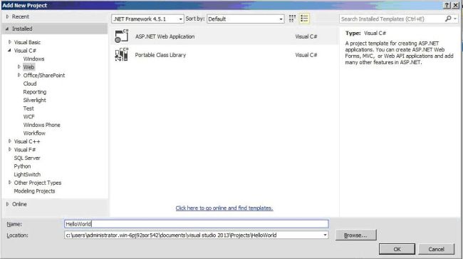Select the Test category

(x=28, y=108)
